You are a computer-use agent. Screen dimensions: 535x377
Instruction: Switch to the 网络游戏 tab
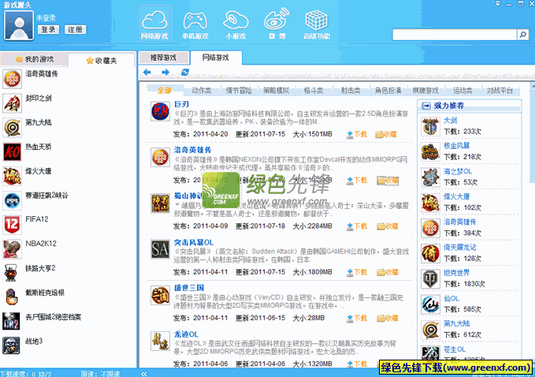[216, 58]
